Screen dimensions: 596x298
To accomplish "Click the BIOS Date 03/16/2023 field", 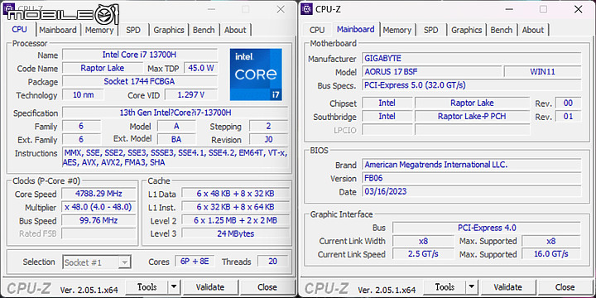I will click(471, 191).
